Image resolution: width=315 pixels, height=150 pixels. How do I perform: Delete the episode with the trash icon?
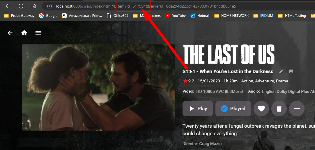point(279,109)
